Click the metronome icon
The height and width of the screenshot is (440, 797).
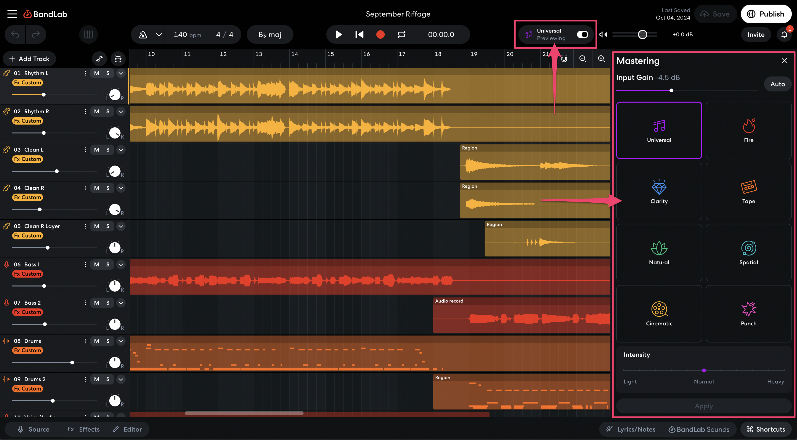tap(143, 35)
